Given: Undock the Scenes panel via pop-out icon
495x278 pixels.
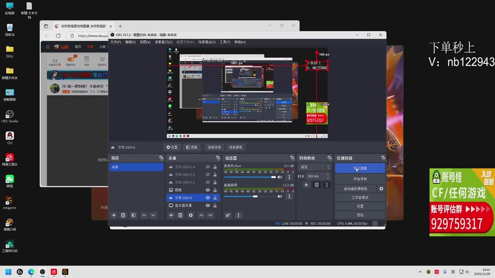Looking at the screenshot, I should tap(161, 158).
